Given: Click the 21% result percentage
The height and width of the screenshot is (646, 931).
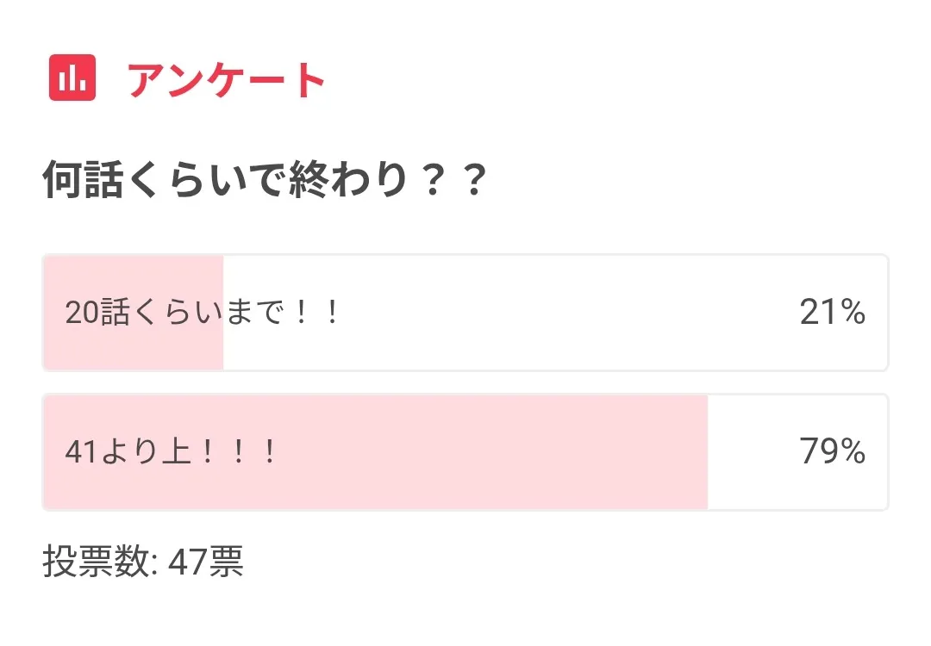Looking at the screenshot, I should pos(832,313).
